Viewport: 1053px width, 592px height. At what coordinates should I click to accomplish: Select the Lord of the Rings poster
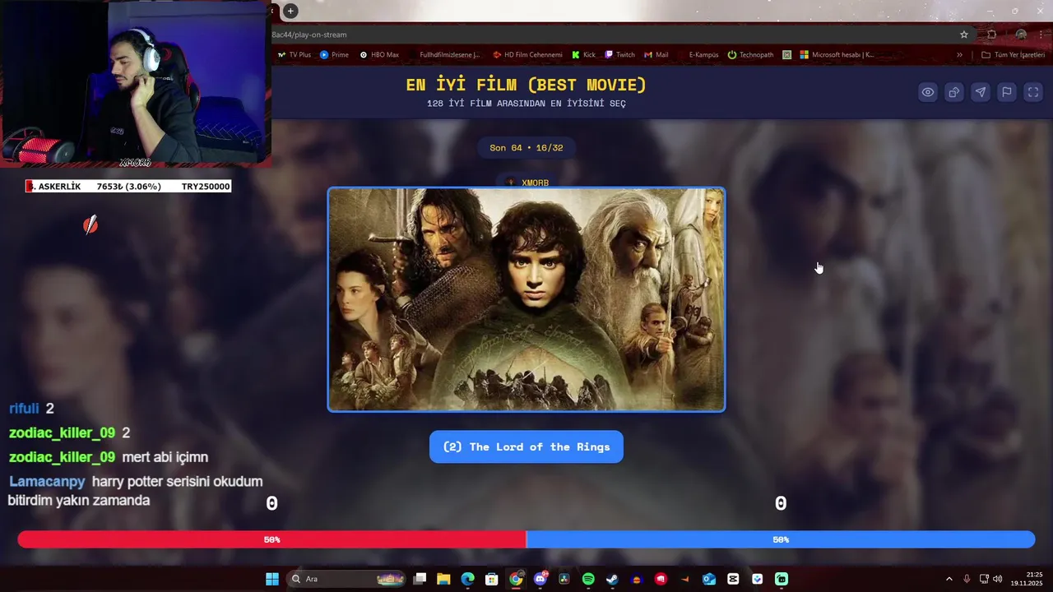[x=526, y=299]
